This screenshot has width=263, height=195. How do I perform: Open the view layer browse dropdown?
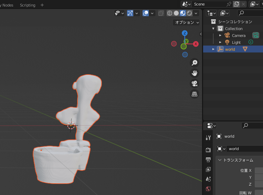(254, 4)
